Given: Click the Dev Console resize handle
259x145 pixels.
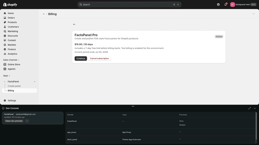Looking at the screenshot, I should click(133, 106).
